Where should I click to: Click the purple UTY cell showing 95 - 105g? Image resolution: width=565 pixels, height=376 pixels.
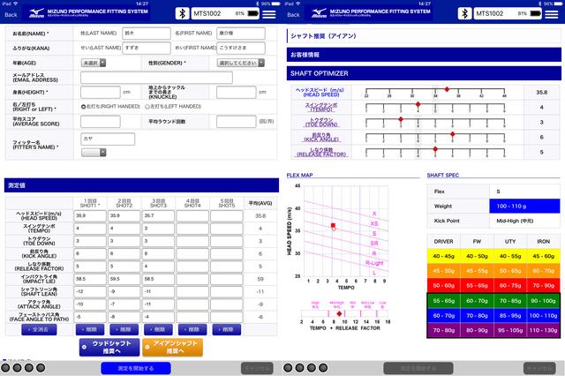coord(510,330)
